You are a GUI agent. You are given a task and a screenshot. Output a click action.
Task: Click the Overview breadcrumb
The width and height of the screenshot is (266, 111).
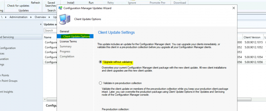click(x=40, y=17)
